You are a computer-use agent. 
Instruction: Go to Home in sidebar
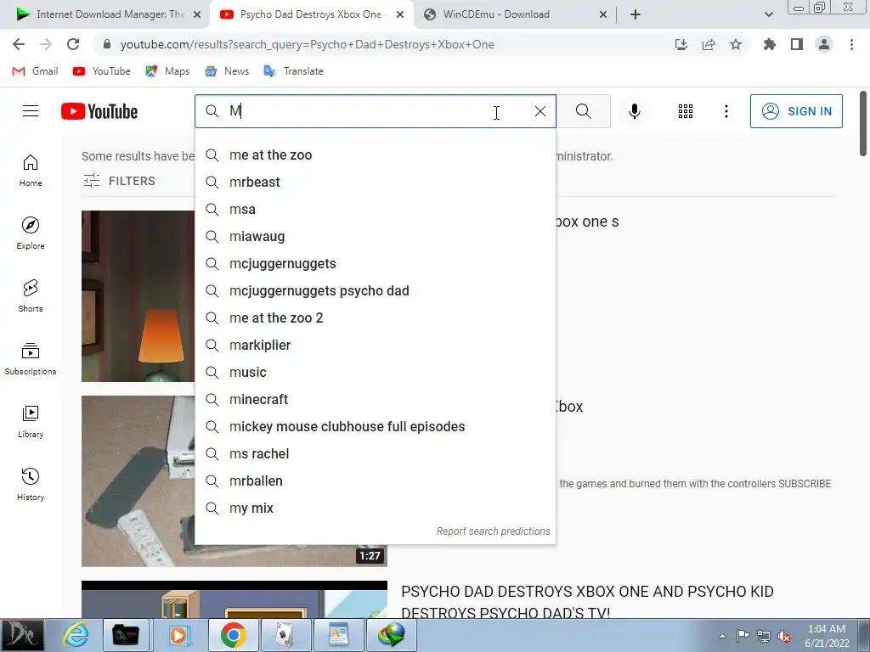tap(31, 171)
